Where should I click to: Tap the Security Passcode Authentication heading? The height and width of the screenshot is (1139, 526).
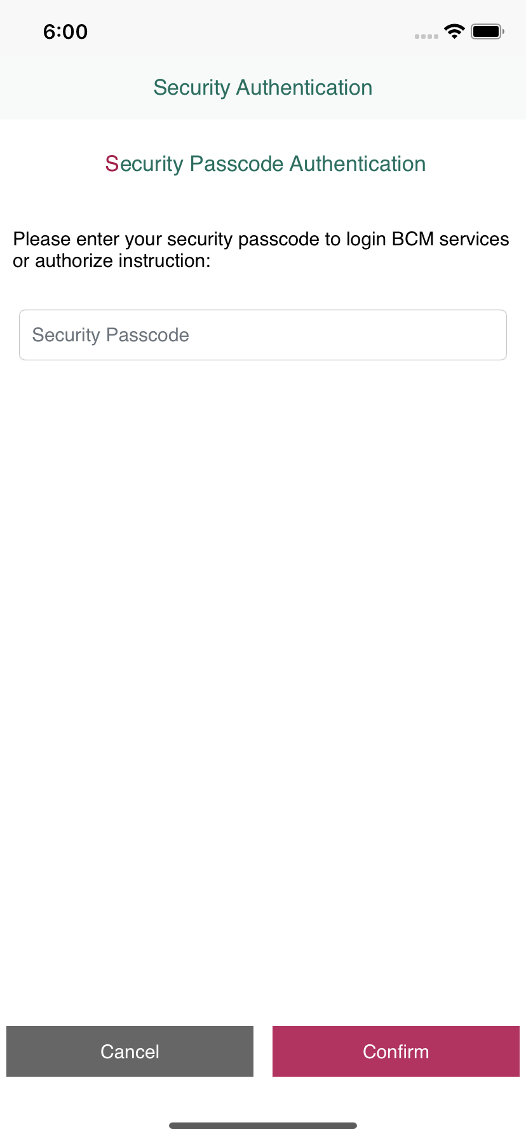(x=266, y=164)
